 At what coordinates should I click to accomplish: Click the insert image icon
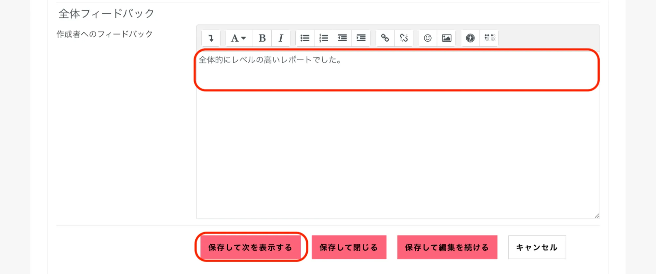[446, 38]
